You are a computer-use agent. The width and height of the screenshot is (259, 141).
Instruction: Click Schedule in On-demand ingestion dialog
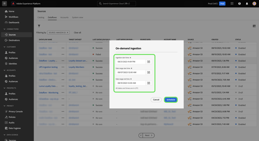click(171, 100)
